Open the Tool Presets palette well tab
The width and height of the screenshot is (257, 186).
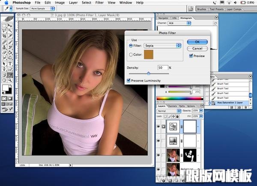[x=217, y=9]
